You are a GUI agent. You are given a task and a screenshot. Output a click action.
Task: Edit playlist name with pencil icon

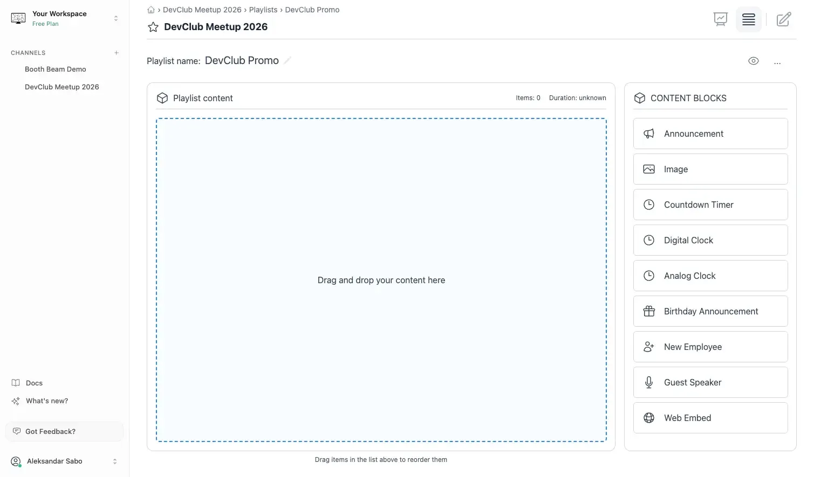pyautogui.click(x=288, y=60)
